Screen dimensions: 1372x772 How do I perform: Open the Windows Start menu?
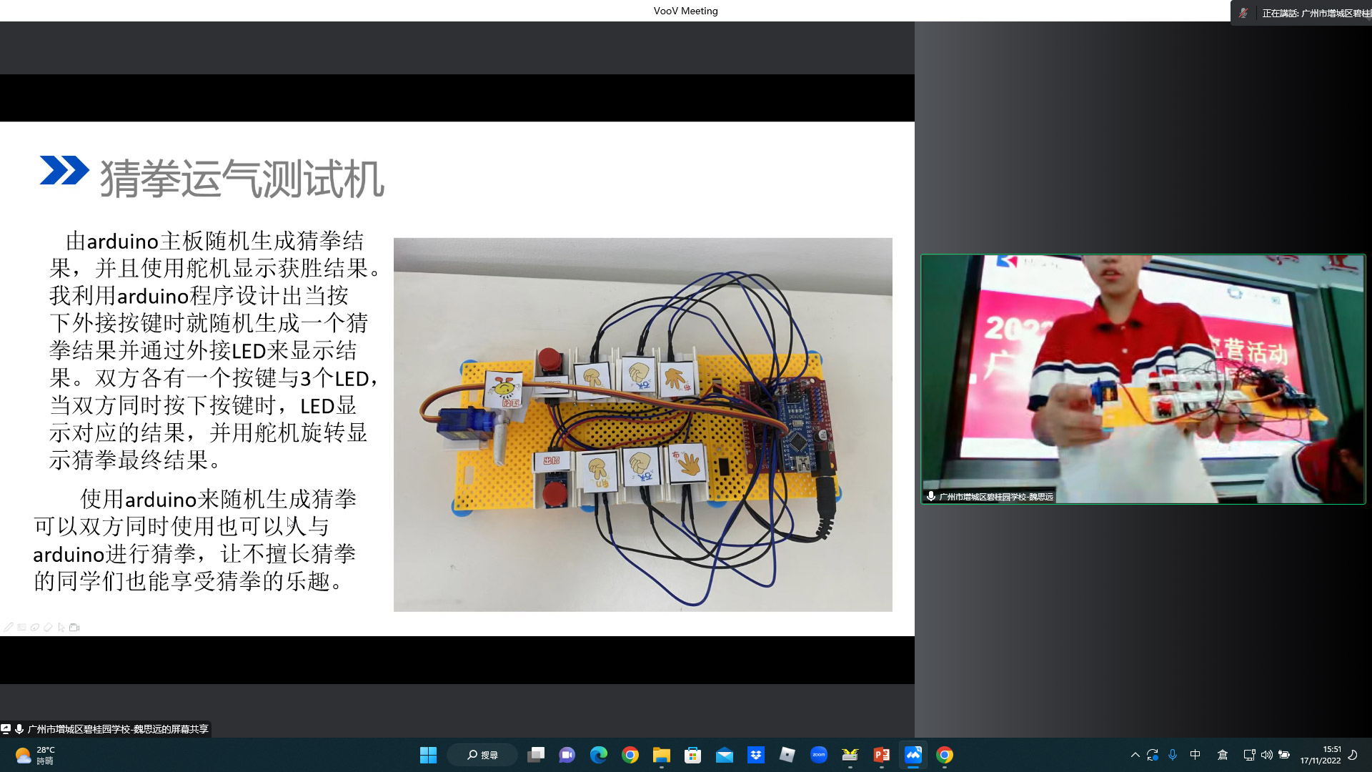pyautogui.click(x=428, y=755)
